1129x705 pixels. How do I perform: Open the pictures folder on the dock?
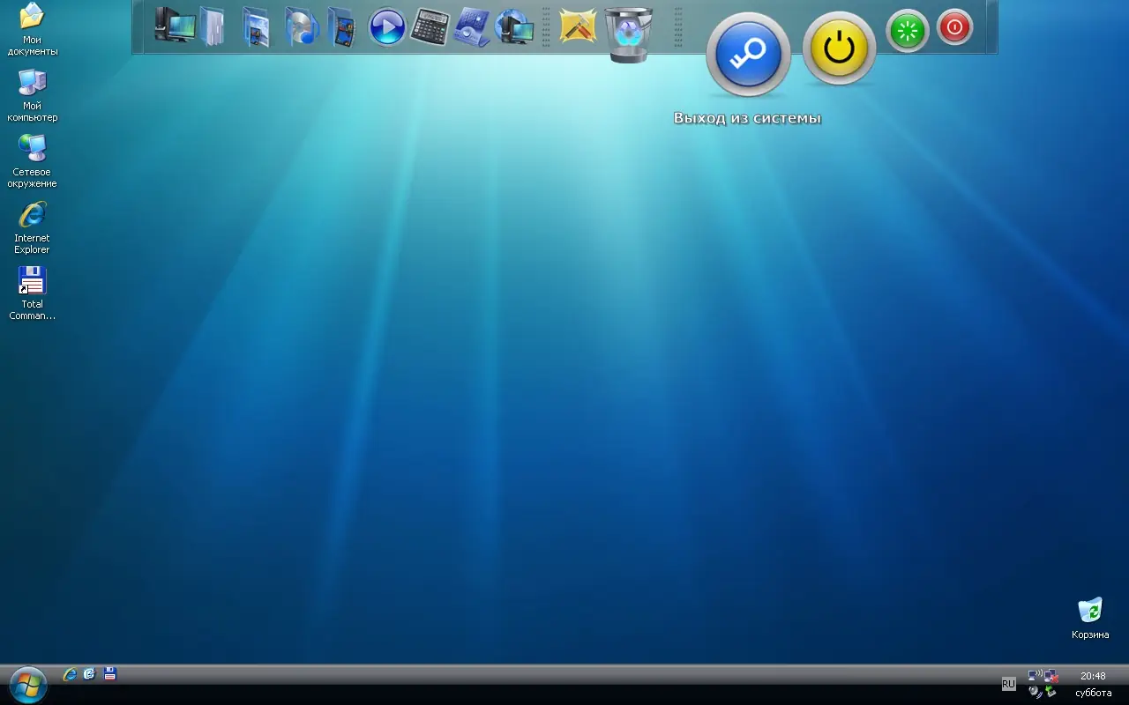[x=256, y=28]
